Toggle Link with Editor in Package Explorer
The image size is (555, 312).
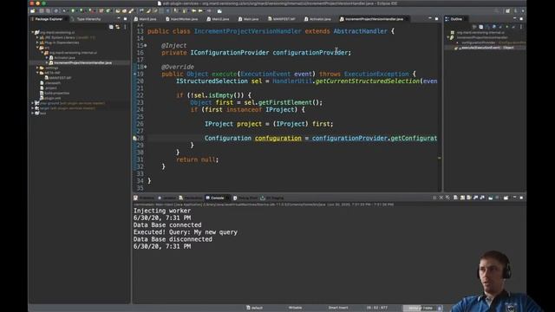pos(118,27)
